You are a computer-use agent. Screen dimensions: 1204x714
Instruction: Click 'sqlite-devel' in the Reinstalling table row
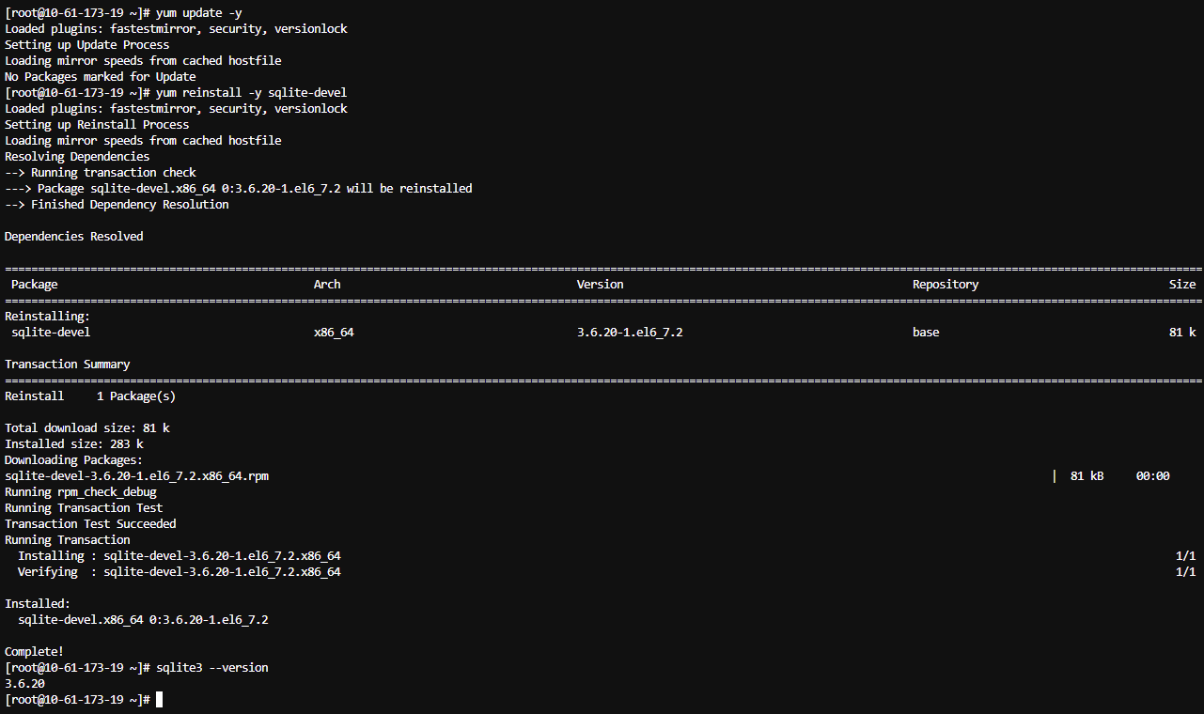(x=51, y=332)
